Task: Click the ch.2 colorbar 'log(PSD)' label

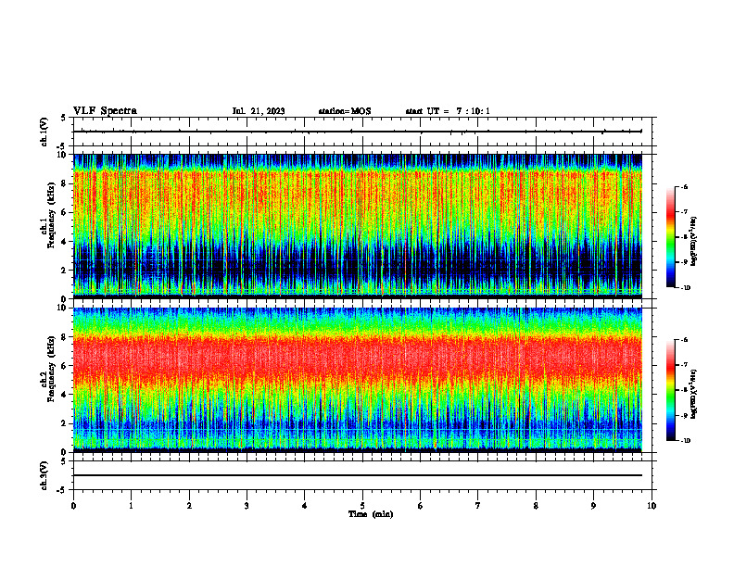Action: 694,394
